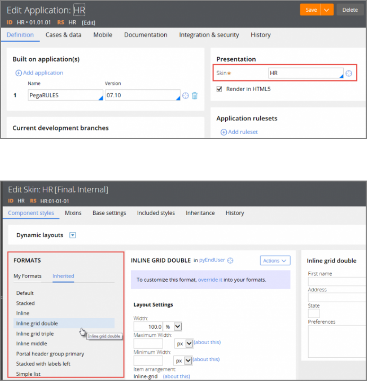Open the Actions dropdown menu
Screen dimensions: 367x381
(x=274, y=260)
